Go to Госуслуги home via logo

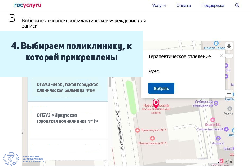28,5
